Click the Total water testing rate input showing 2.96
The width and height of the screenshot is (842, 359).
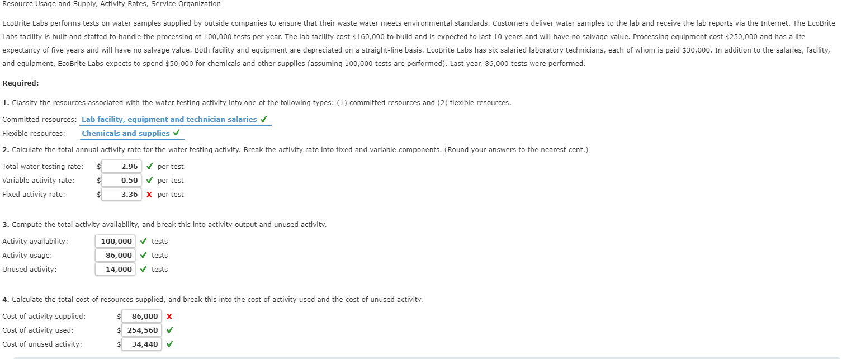(x=121, y=166)
